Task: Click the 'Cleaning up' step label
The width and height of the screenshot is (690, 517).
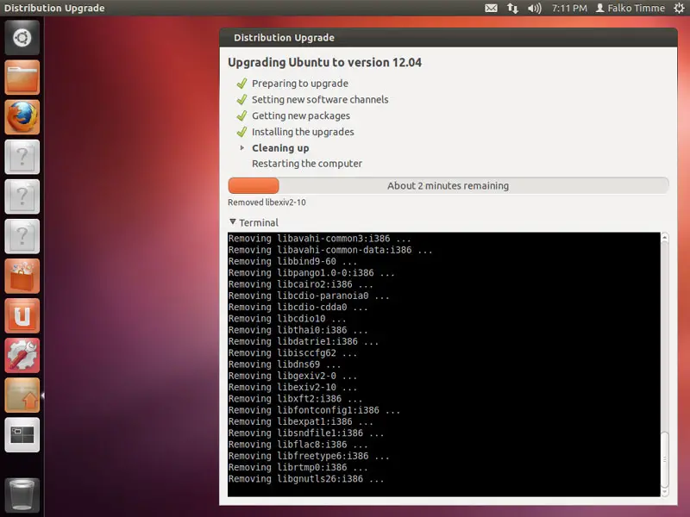Action: pos(280,148)
